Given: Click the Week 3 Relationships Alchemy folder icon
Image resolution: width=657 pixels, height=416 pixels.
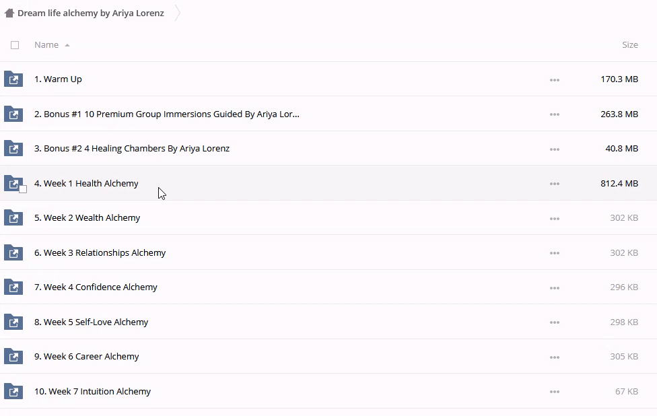Looking at the screenshot, I should coord(13,253).
